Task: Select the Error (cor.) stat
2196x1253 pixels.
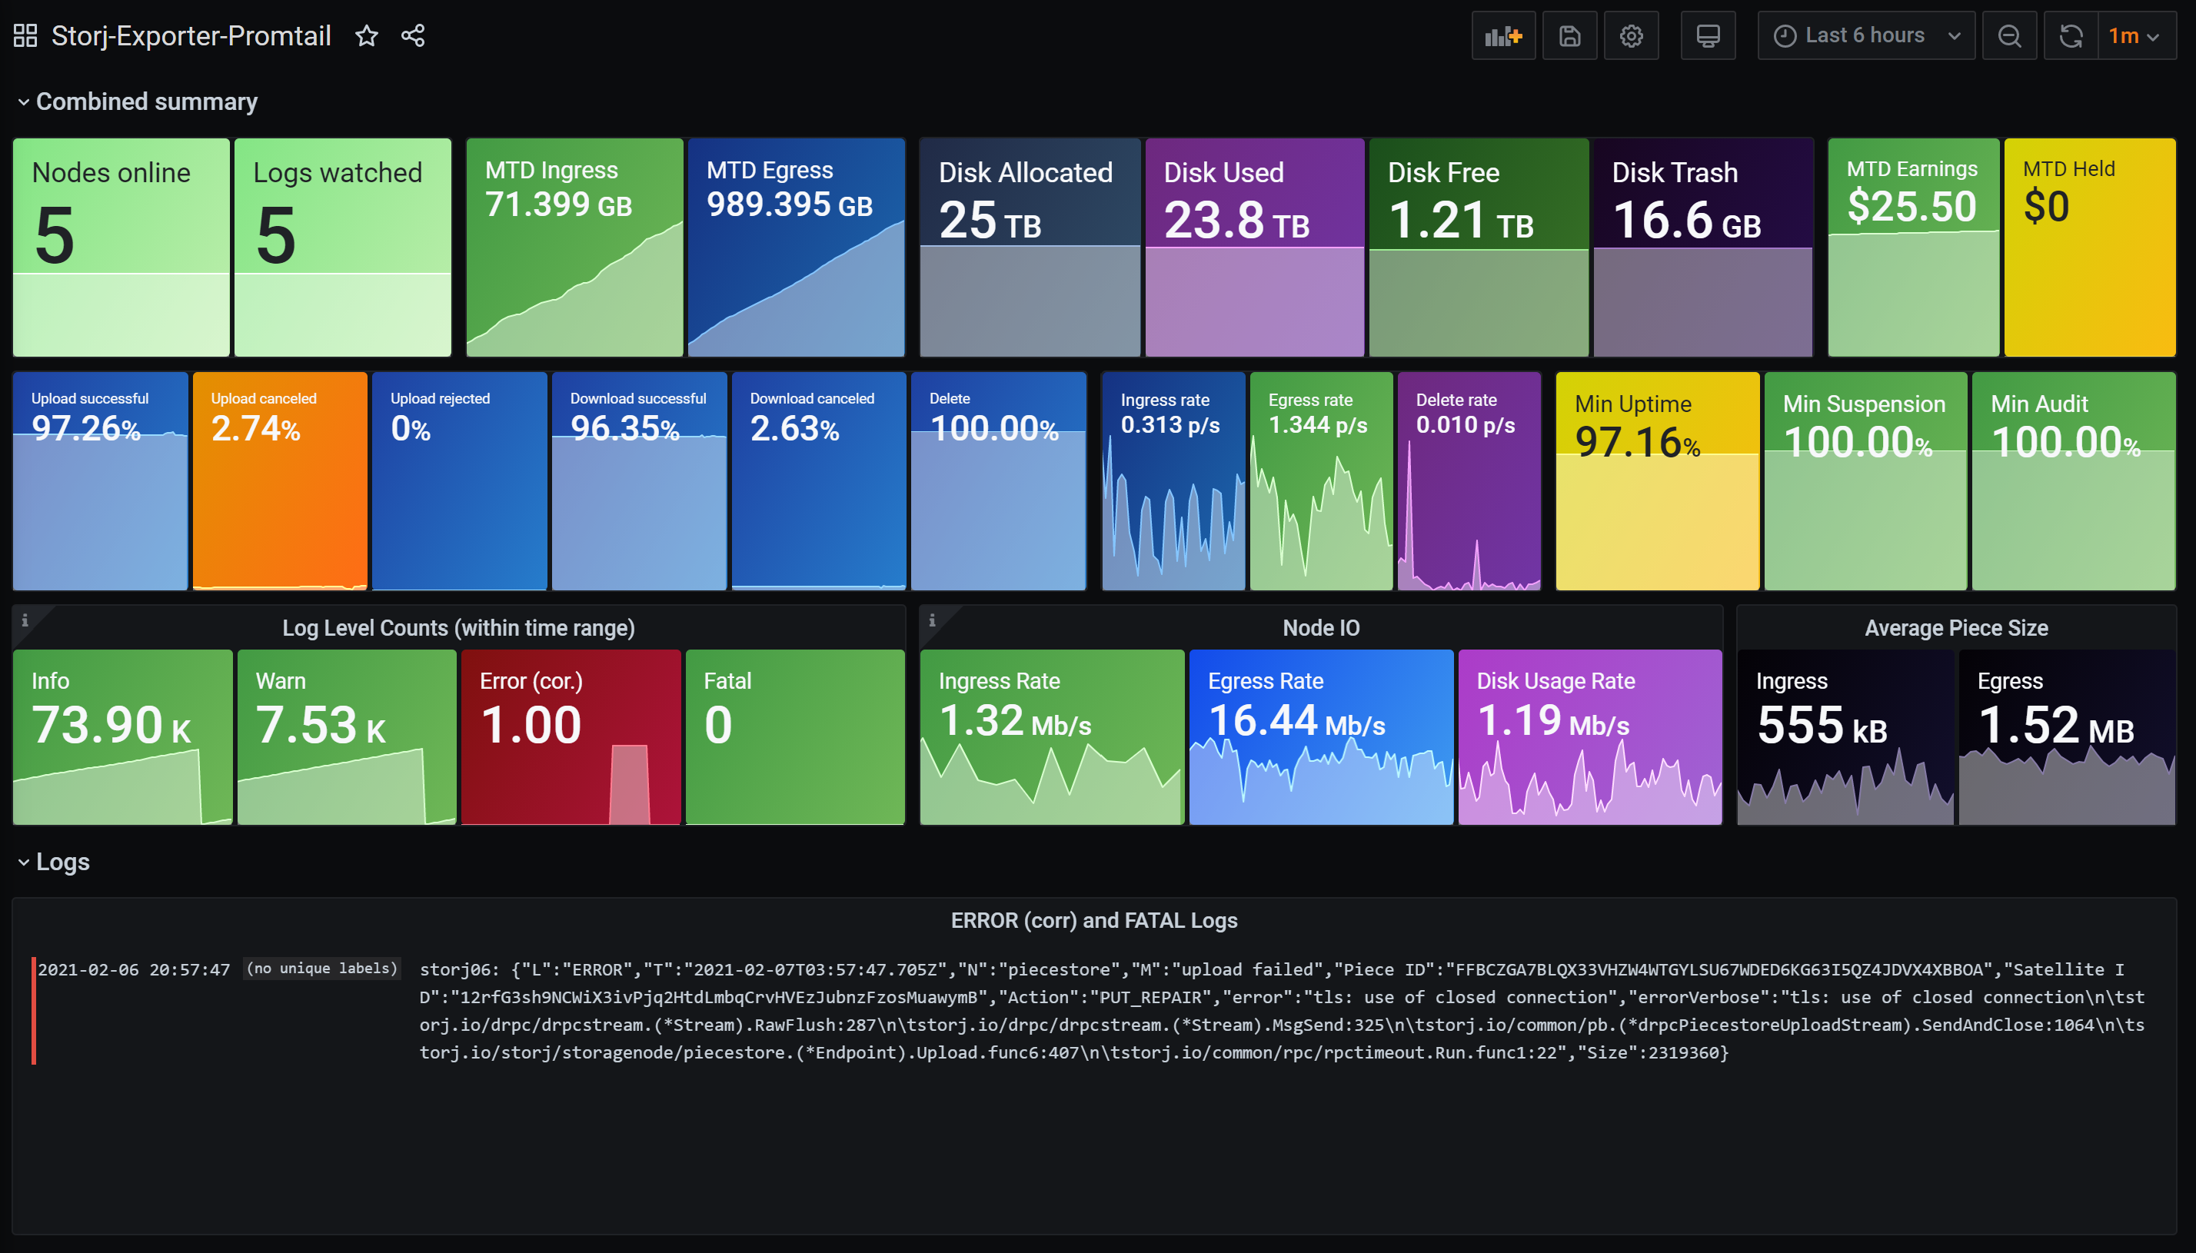Action: point(571,737)
